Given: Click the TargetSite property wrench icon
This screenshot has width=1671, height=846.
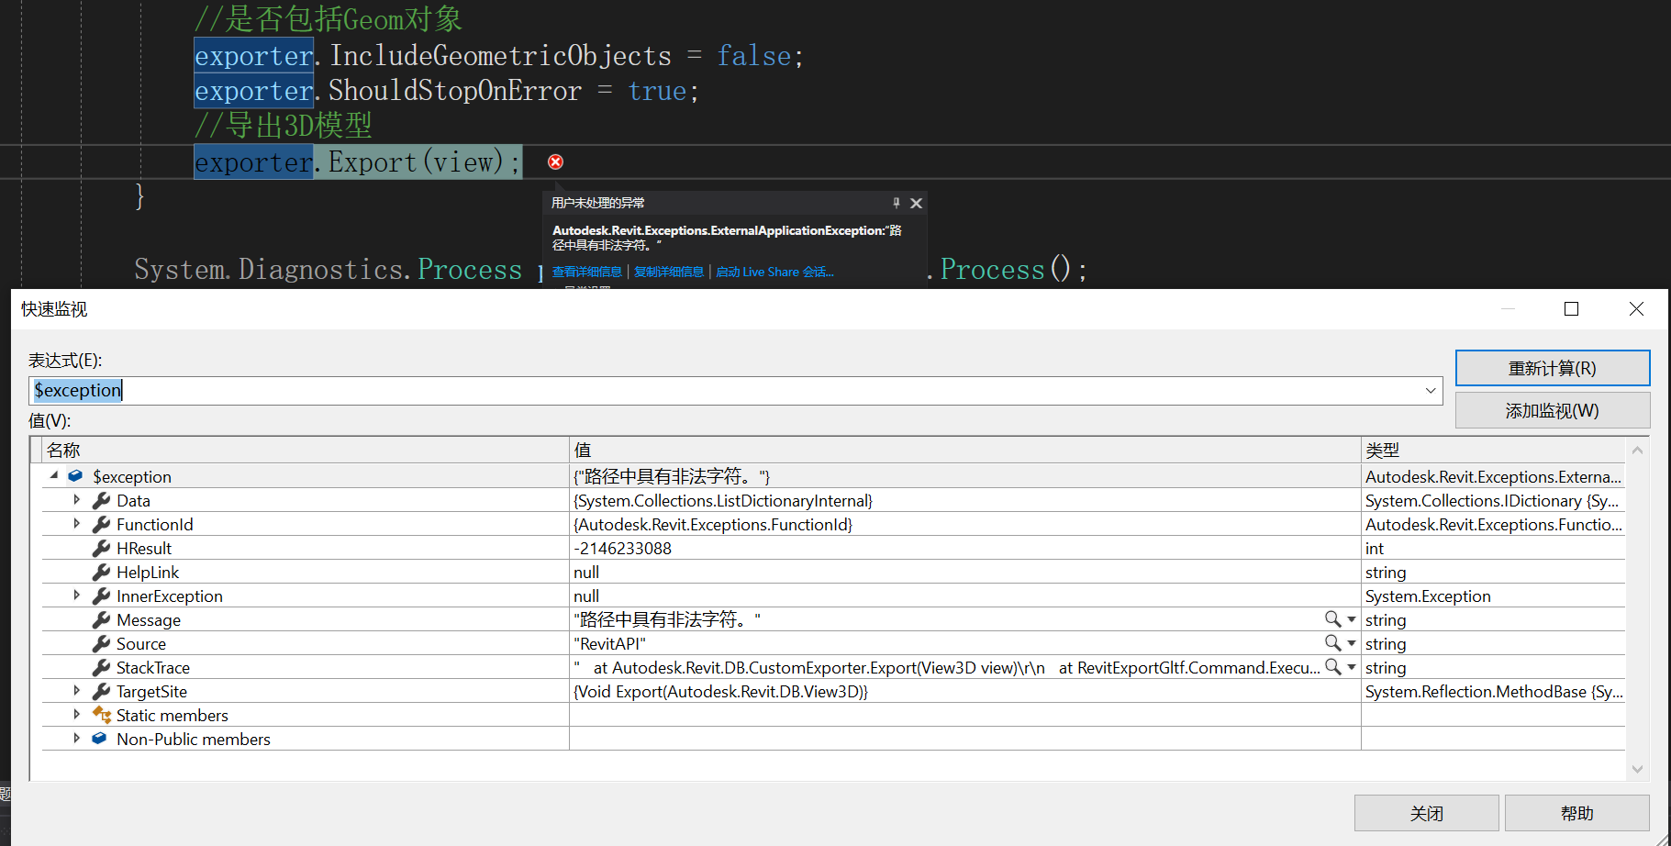Looking at the screenshot, I should (101, 691).
